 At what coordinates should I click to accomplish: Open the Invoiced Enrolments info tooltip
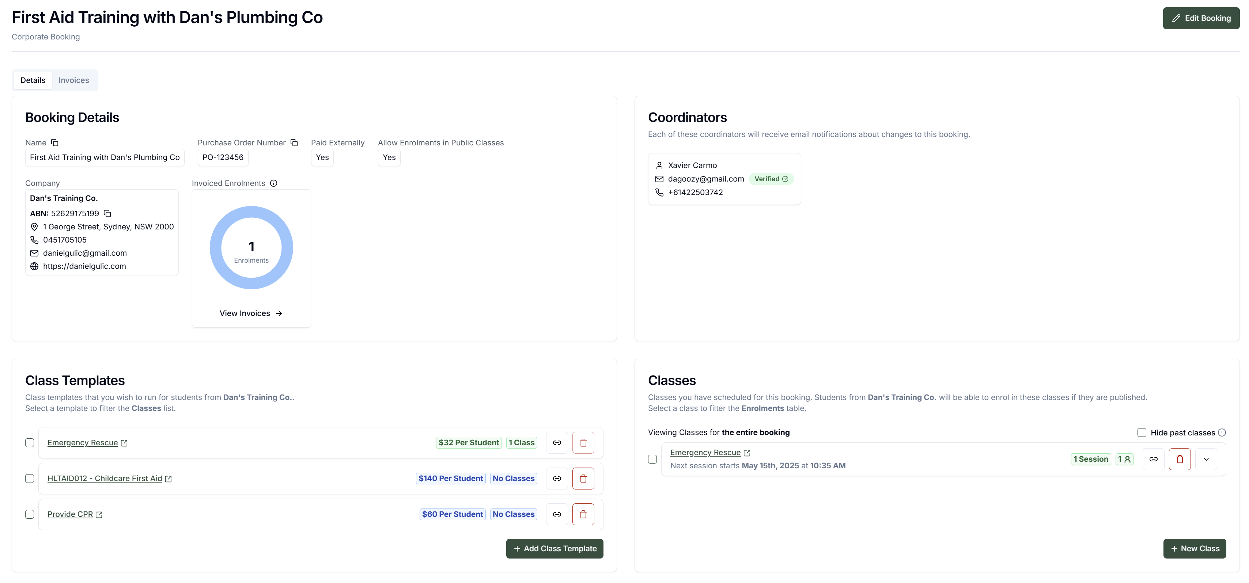tap(273, 183)
